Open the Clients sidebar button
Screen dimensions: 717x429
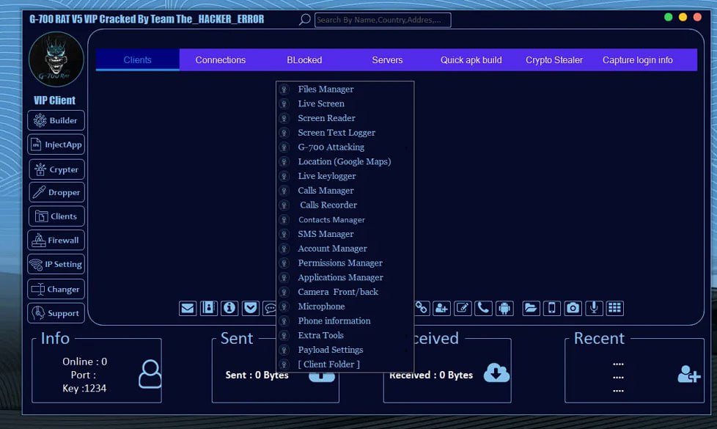[56, 216]
